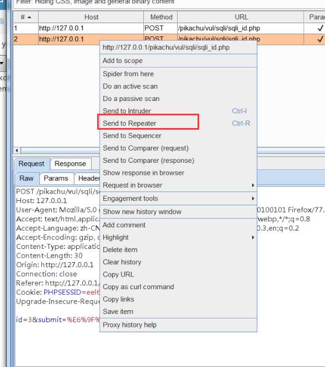Open the Params tab
325x367 pixels.
[x=56, y=178]
